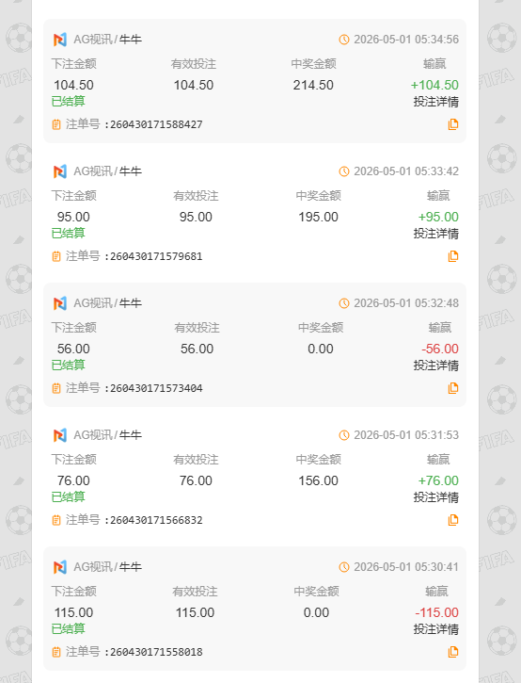Open 投注详情 for the +104.50 bet

point(435,102)
